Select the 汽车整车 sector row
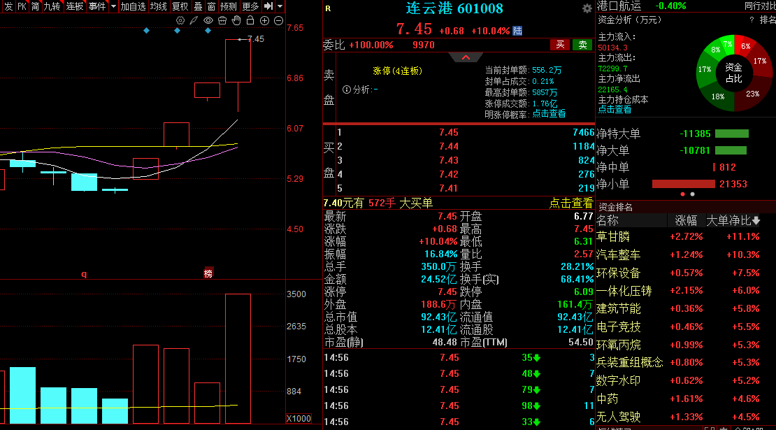 [x=686, y=255]
